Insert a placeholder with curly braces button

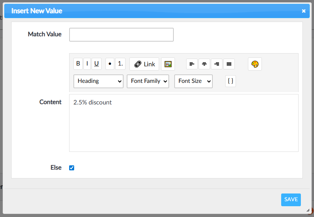pyautogui.click(x=231, y=81)
